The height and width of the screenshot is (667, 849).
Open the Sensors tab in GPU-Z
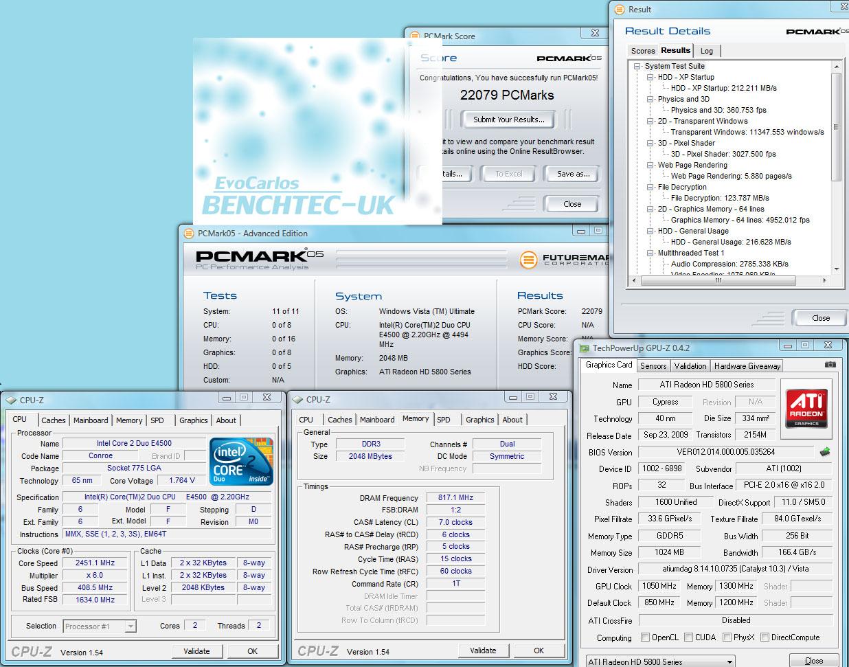[653, 366]
